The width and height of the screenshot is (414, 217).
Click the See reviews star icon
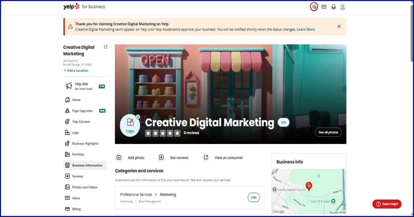pos(161,157)
